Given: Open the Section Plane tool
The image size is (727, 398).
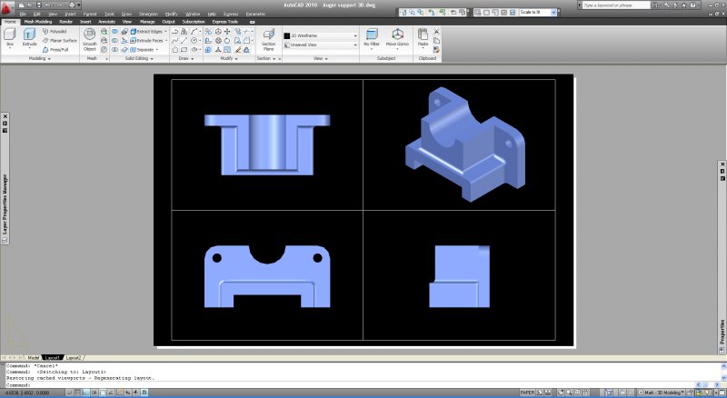Looking at the screenshot, I should pyautogui.click(x=268, y=40).
